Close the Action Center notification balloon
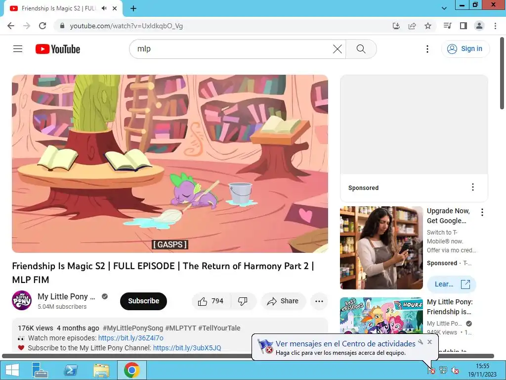The height and width of the screenshot is (380, 506). (429, 342)
